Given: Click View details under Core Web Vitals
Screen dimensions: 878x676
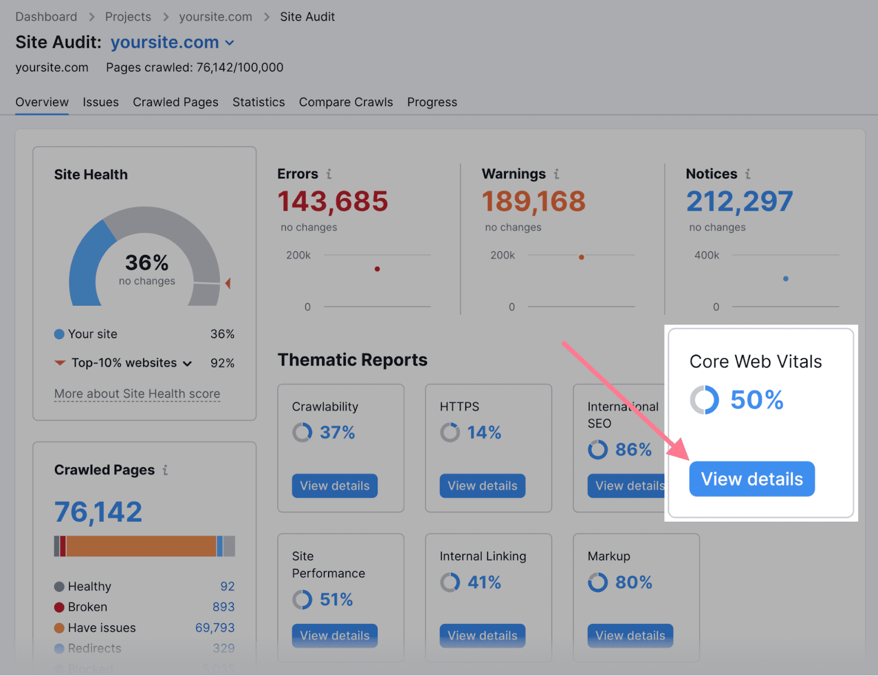Looking at the screenshot, I should coord(752,478).
